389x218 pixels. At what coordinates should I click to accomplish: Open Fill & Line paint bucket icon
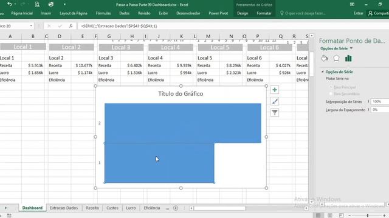(x=324, y=58)
